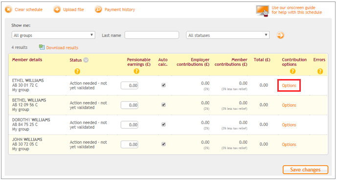Click NI number AB 12 09 56 C

25,105
